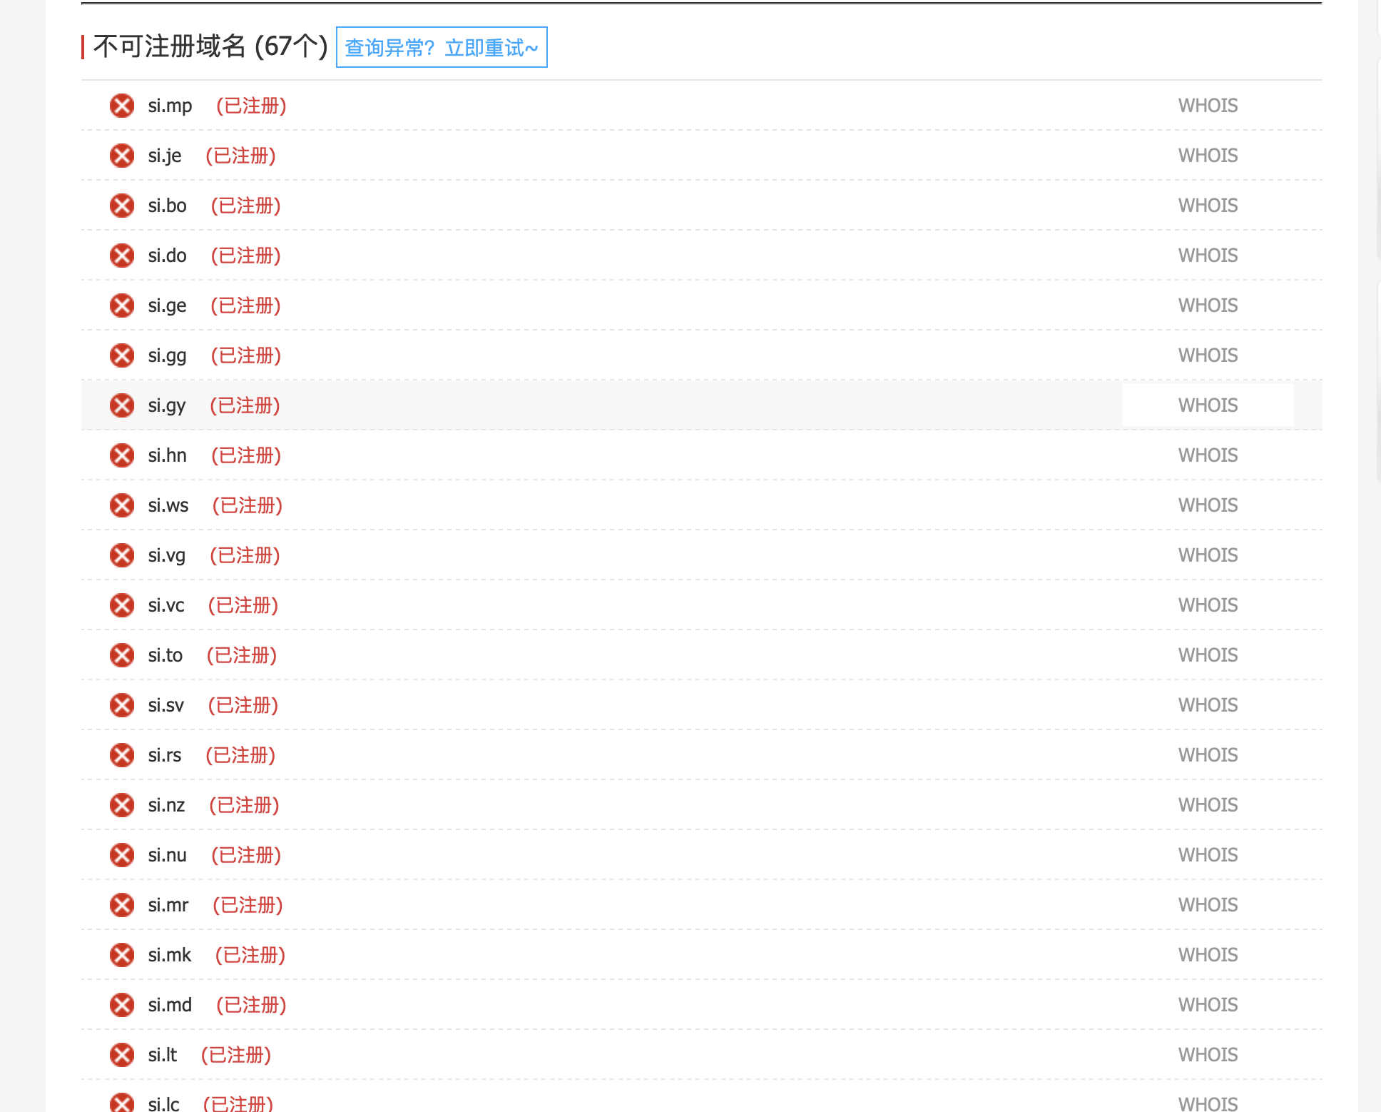Click the red X icon beside si.sv

pyautogui.click(x=122, y=705)
